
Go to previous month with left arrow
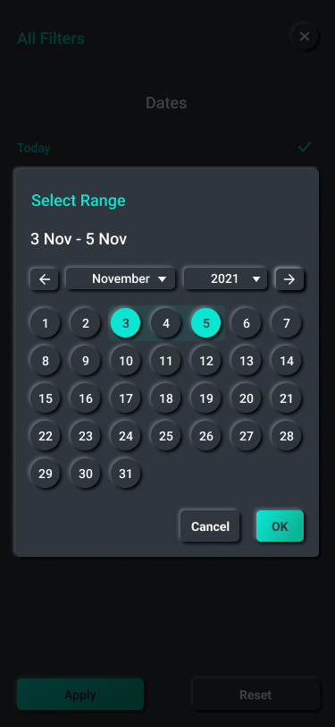(45, 279)
